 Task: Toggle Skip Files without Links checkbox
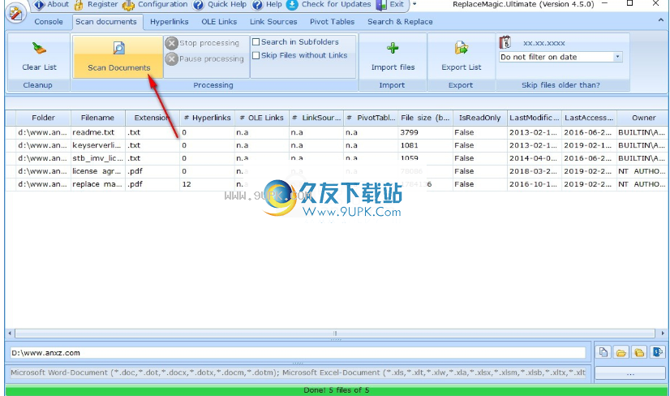point(256,55)
